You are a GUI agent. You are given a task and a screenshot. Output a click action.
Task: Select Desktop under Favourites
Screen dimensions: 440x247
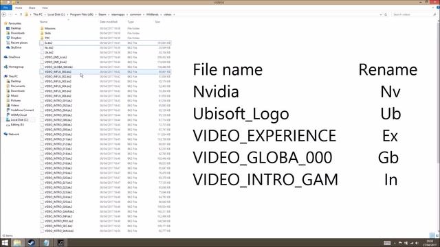coord(14,28)
